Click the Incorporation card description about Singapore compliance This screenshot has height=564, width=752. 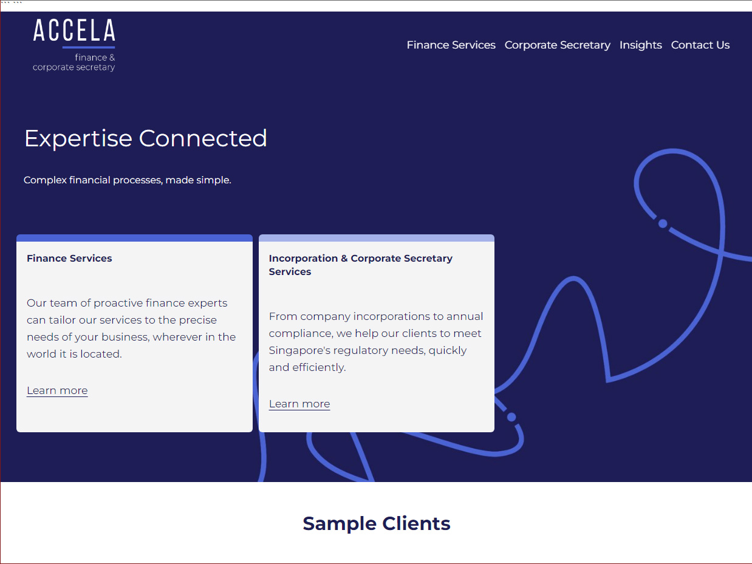click(x=376, y=342)
